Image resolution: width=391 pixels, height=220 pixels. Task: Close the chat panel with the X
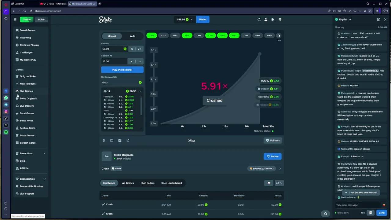pyautogui.click(x=385, y=19)
